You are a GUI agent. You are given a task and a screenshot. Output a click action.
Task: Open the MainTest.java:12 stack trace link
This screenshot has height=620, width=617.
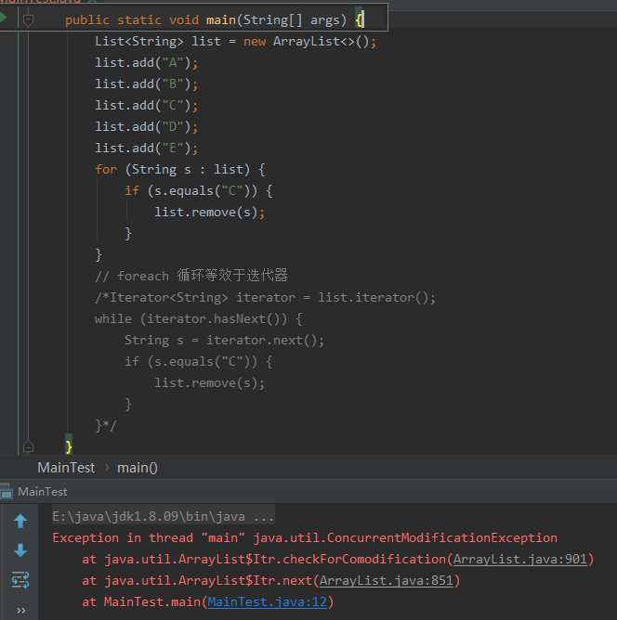pyautogui.click(x=267, y=601)
